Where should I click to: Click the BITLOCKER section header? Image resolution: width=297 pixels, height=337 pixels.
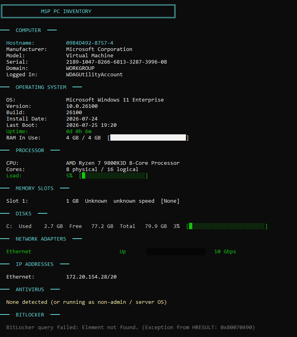[x=30, y=315]
